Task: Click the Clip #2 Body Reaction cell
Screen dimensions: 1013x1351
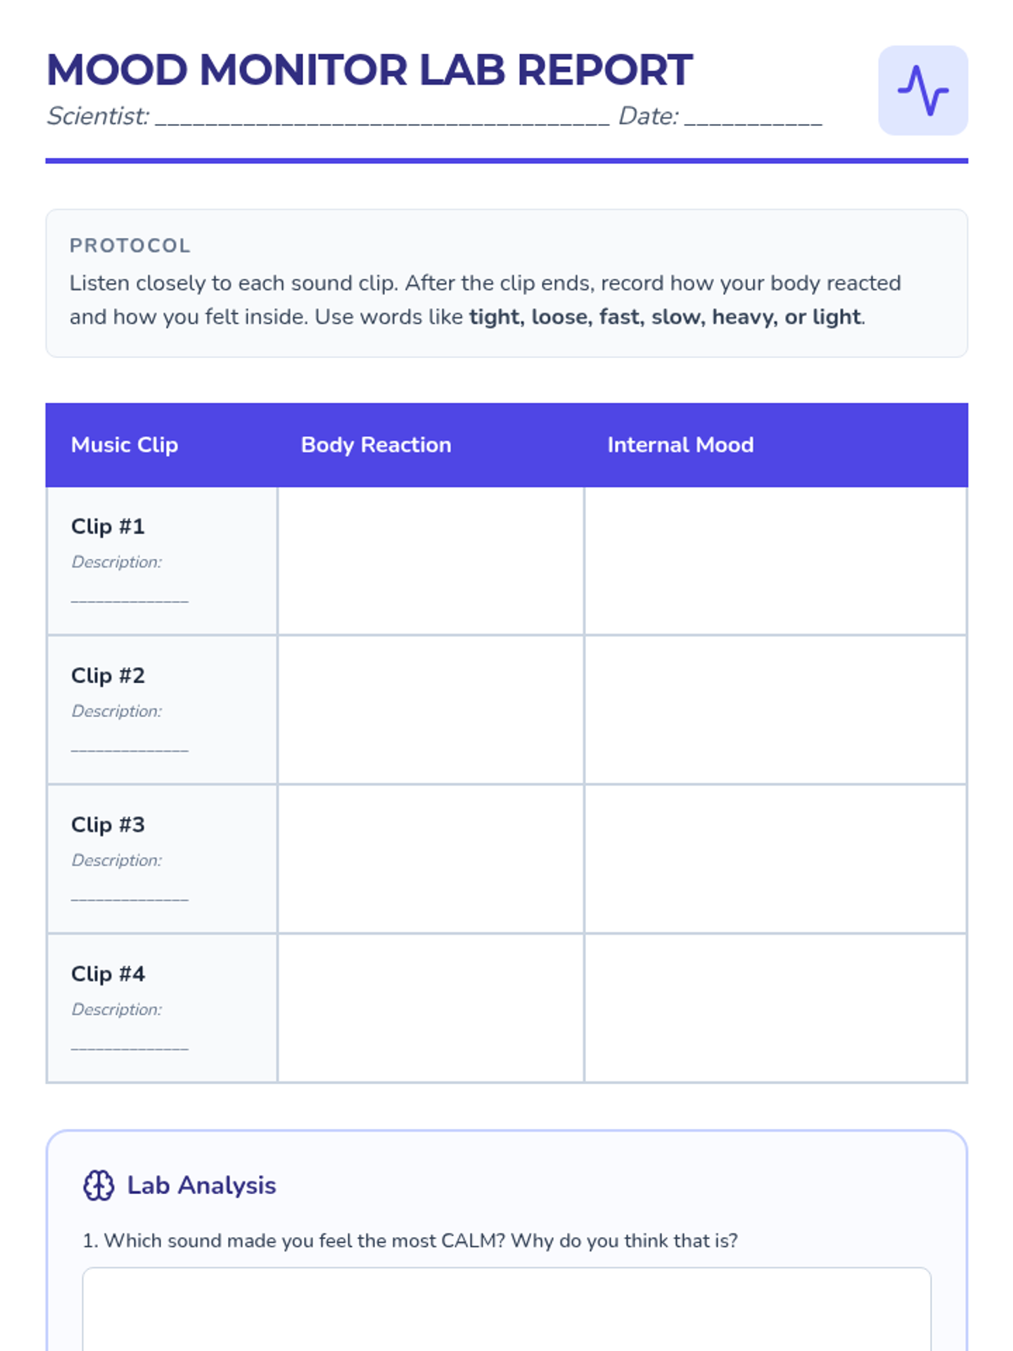Action: pos(431,709)
